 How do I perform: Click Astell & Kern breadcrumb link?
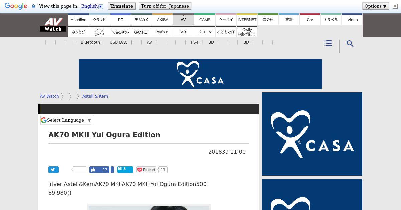95,96
